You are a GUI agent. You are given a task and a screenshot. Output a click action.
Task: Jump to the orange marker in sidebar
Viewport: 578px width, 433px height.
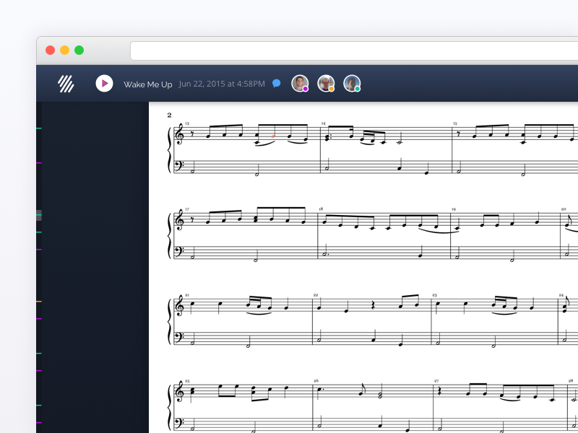click(x=39, y=301)
